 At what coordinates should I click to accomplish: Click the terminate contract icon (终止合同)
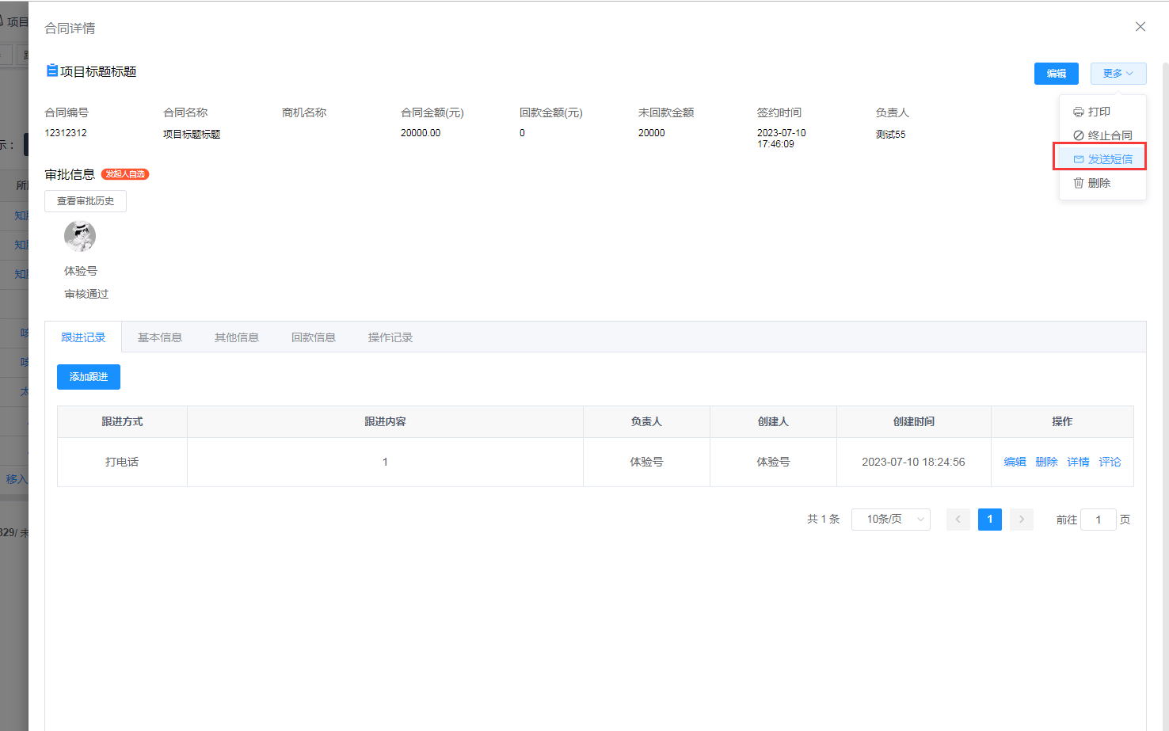pos(1078,135)
